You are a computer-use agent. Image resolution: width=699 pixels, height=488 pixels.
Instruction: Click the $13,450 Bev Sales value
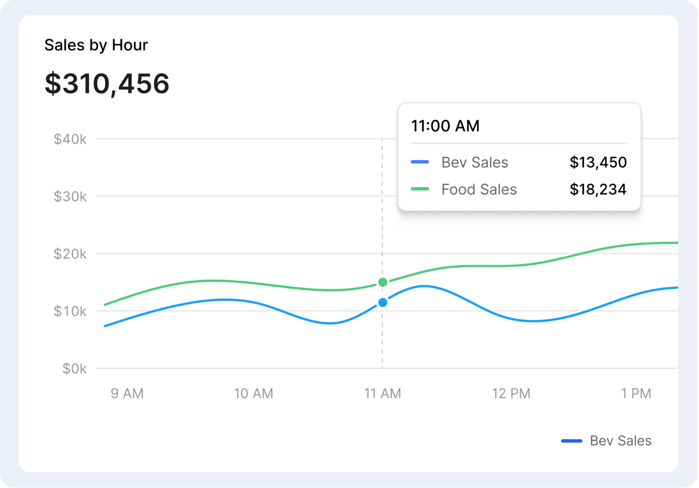point(598,162)
